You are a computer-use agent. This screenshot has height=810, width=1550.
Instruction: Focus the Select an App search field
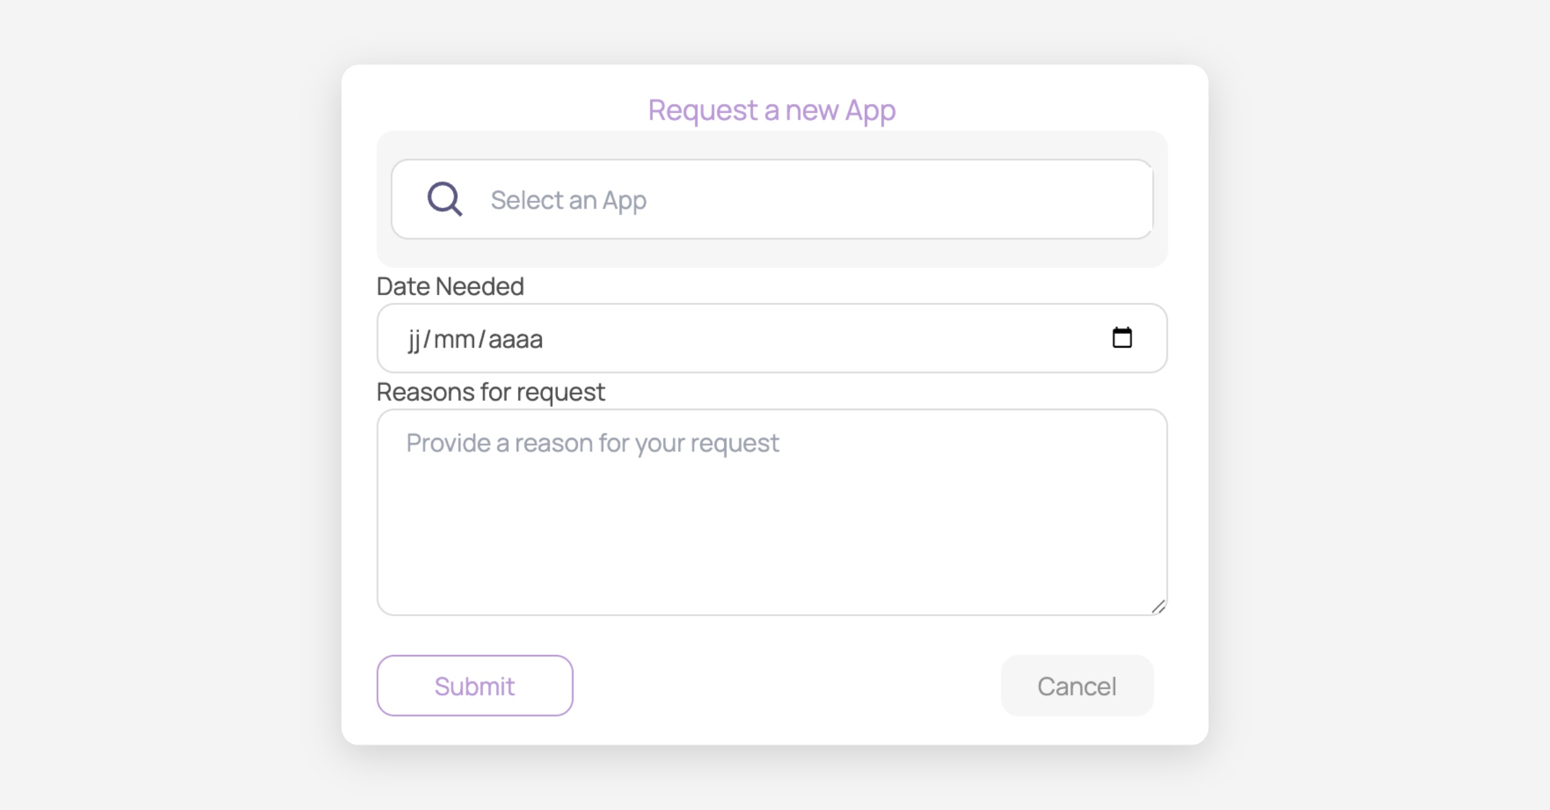pos(840,200)
